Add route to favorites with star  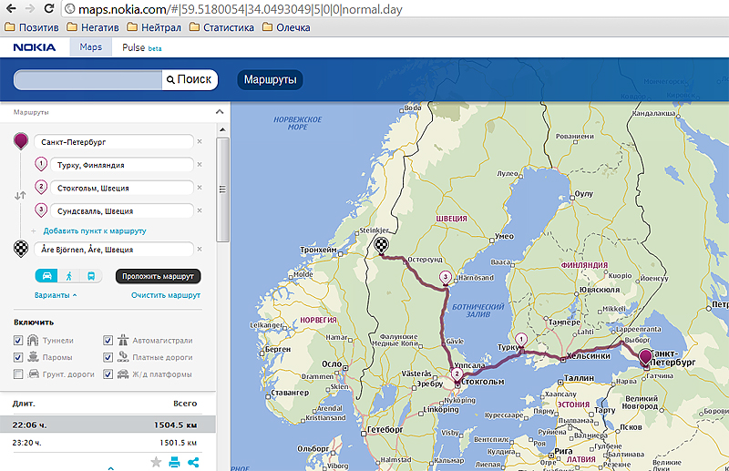coord(156,463)
